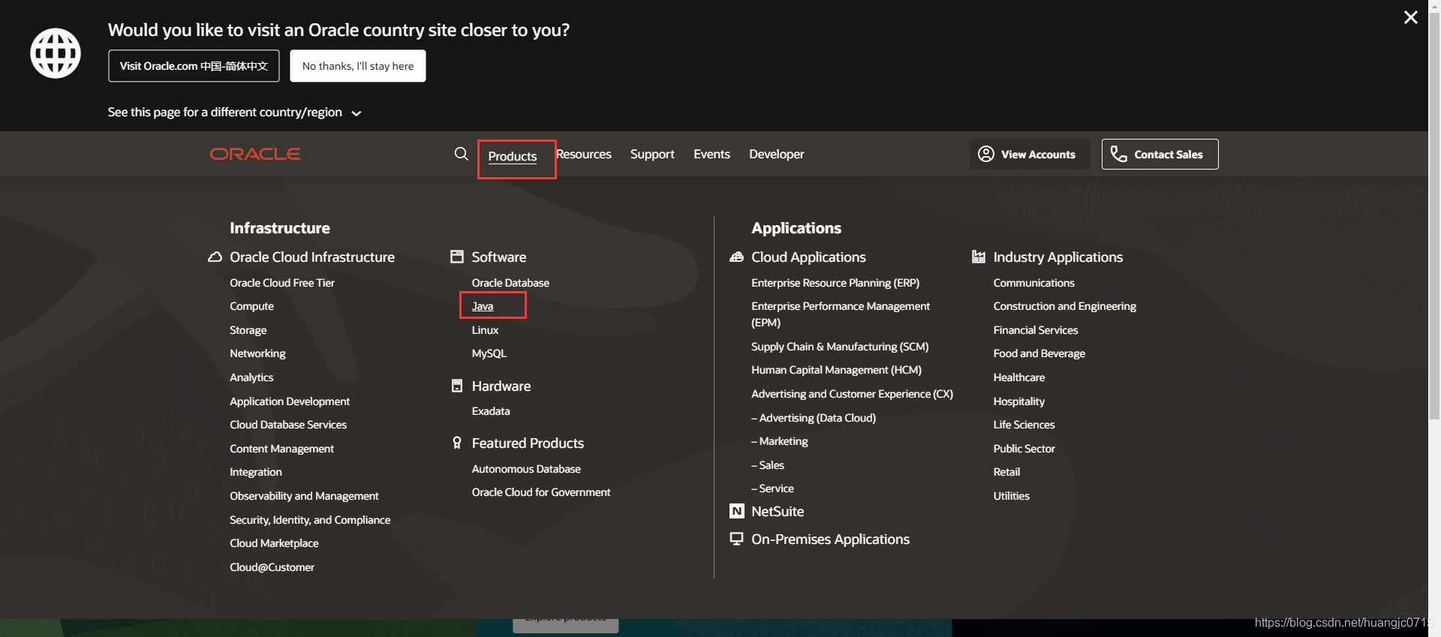Click No thanks, I'll stay here
The width and height of the screenshot is (1441, 637).
[x=358, y=66]
